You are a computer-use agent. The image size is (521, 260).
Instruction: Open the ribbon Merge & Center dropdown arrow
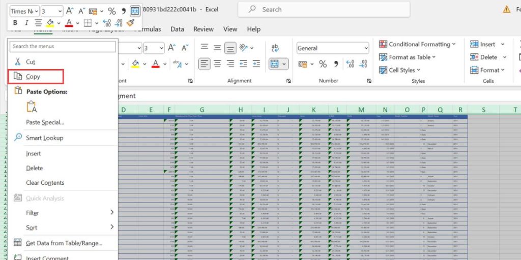tap(284, 64)
